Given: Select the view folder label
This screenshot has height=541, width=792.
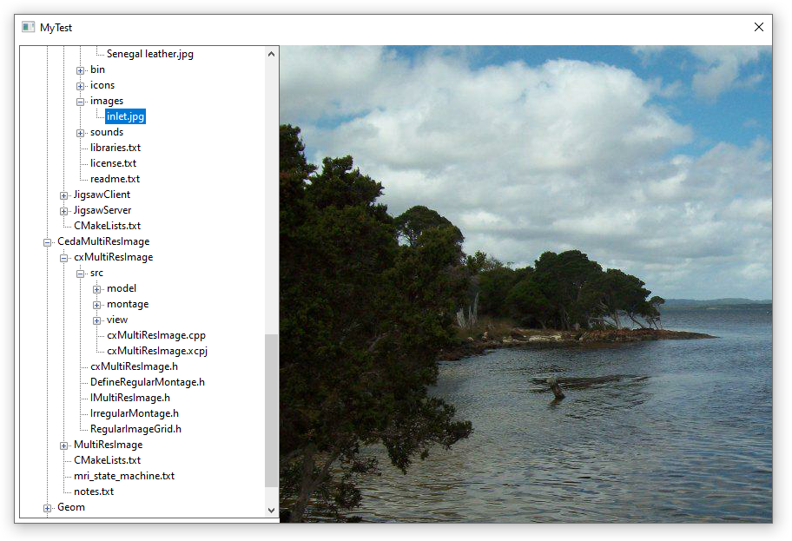Looking at the screenshot, I should [x=116, y=320].
